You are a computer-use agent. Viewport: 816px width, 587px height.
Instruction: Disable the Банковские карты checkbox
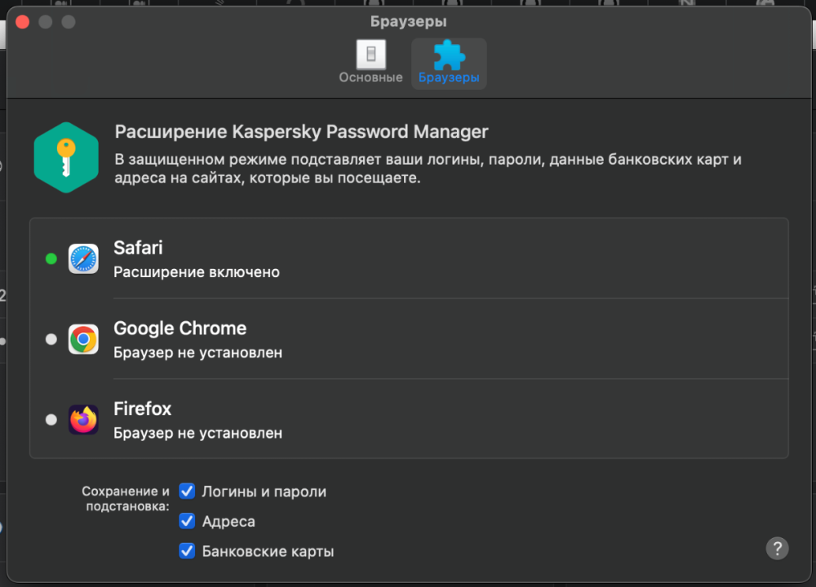click(x=188, y=551)
